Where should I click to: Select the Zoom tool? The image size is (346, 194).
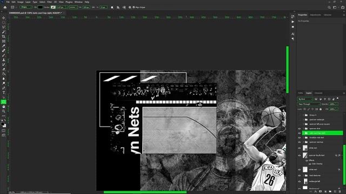tap(4, 111)
